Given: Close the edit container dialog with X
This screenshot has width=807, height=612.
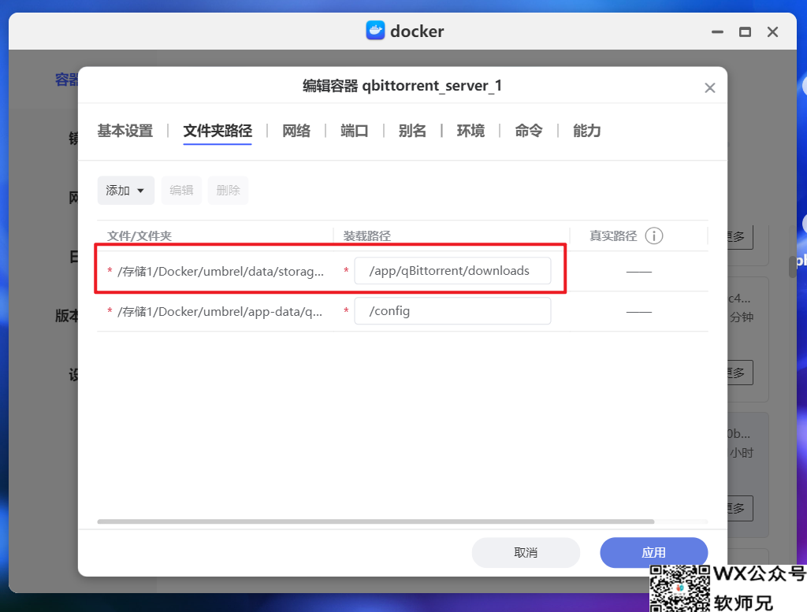Looking at the screenshot, I should 710,88.
